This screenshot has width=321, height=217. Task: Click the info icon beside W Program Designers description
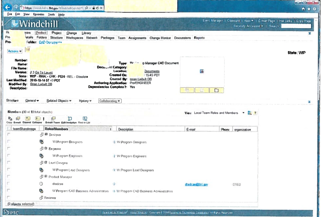[x=114, y=142]
